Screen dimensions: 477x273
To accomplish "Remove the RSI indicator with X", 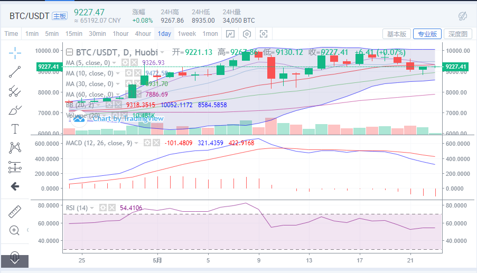I will pos(112,208).
